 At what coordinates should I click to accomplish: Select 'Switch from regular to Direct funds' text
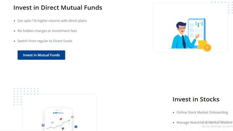(x=45, y=41)
